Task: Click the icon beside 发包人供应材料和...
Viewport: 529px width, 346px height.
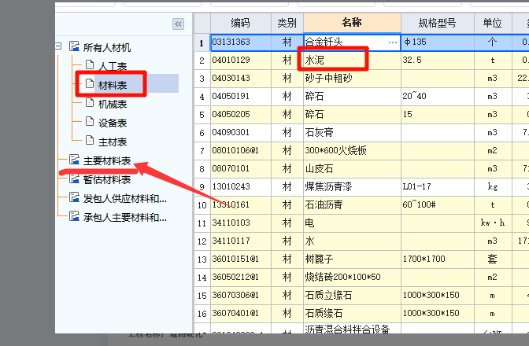Action: point(74,197)
